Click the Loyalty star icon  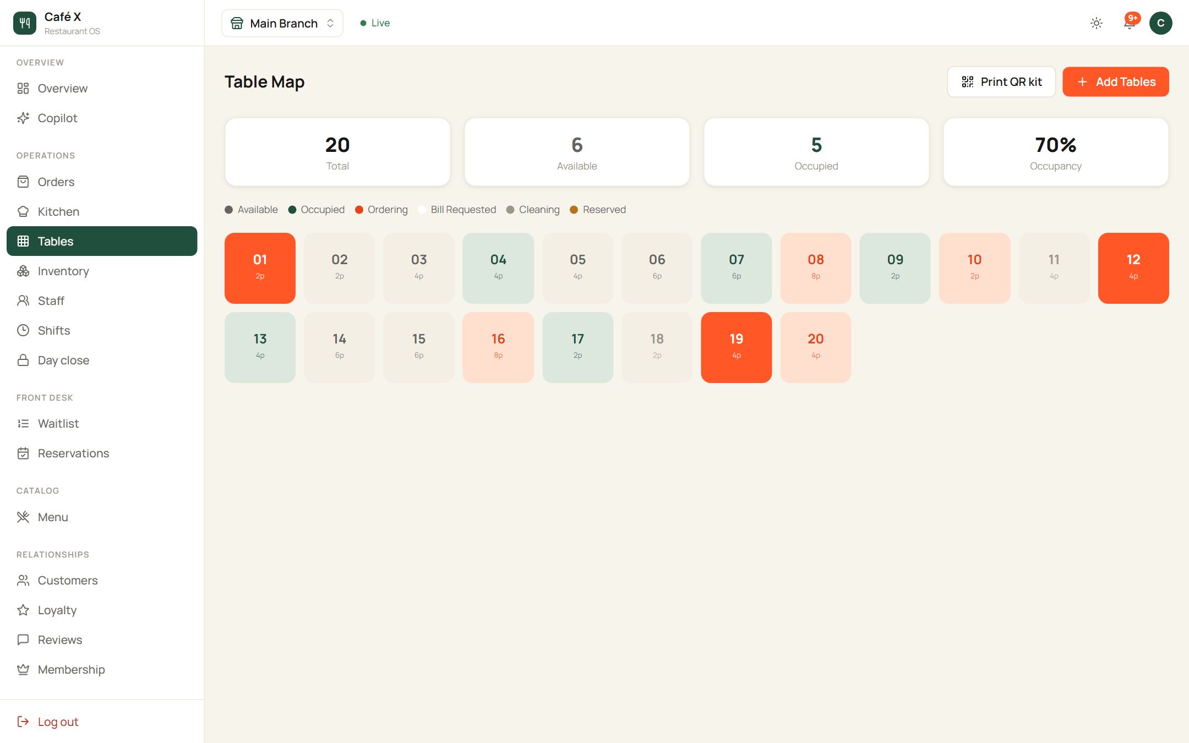coord(23,610)
